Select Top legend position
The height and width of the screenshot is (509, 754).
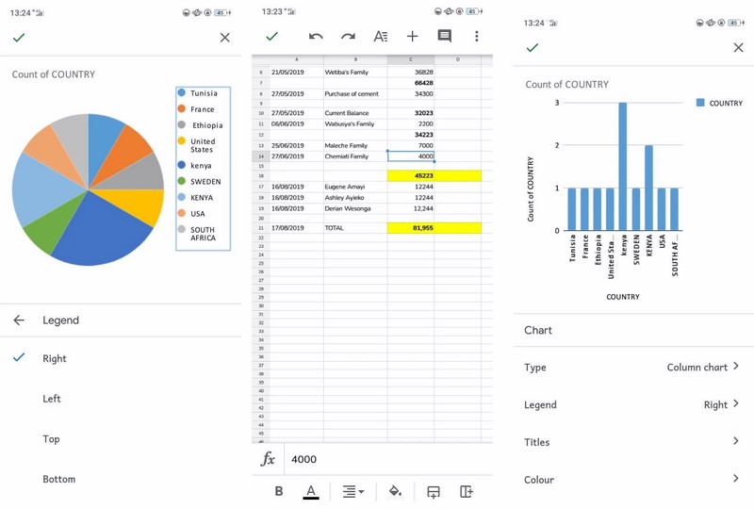[51, 438]
